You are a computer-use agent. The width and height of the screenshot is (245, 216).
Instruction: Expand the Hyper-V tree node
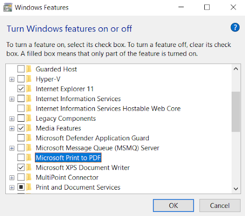coord(12,80)
